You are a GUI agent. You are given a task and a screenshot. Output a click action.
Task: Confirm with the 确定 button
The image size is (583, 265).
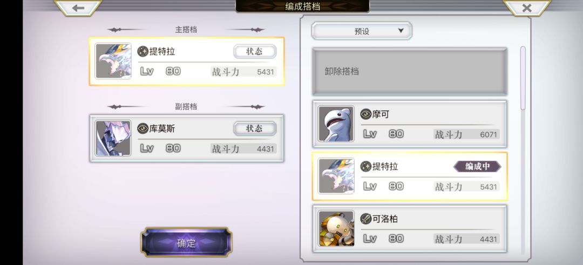click(x=186, y=243)
